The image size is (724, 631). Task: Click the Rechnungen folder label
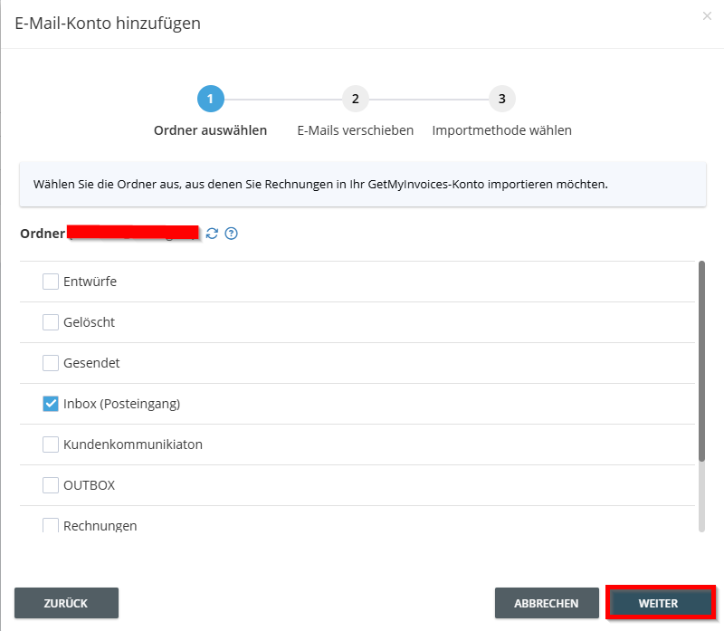coord(100,526)
